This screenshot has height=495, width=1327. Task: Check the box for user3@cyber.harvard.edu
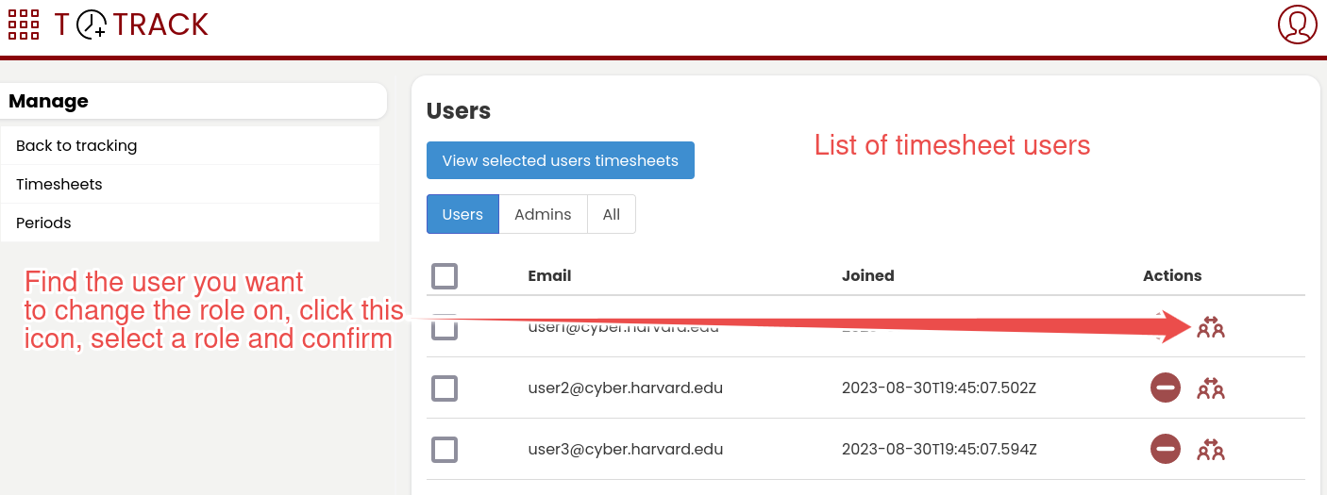point(445,449)
